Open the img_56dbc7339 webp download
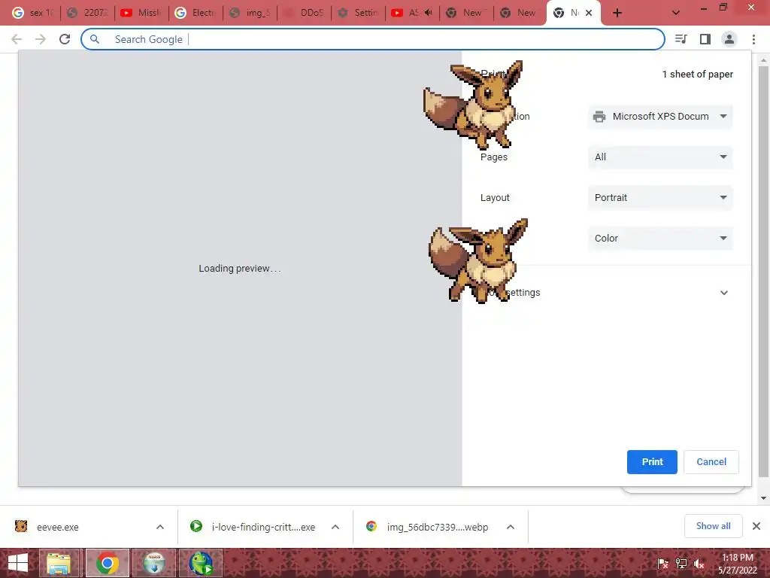 click(x=437, y=527)
